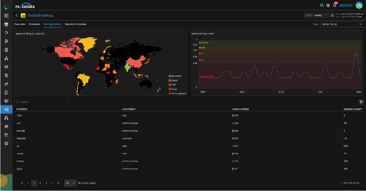Screen dimensions: 366x191
Task: Expand the Type Apdex Rating dropdown
Action: [x=341, y=24]
